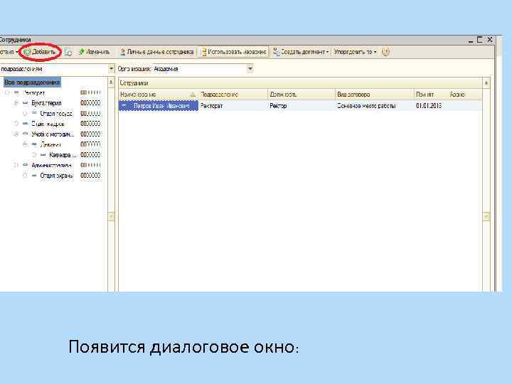This screenshot has height=384, width=512.
Task: Click the Подразделение column header
Action: (x=233, y=95)
